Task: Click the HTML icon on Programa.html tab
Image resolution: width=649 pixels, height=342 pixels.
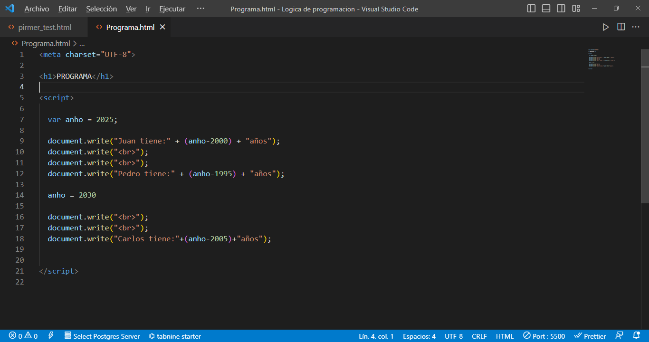Action: pyautogui.click(x=99, y=27)
